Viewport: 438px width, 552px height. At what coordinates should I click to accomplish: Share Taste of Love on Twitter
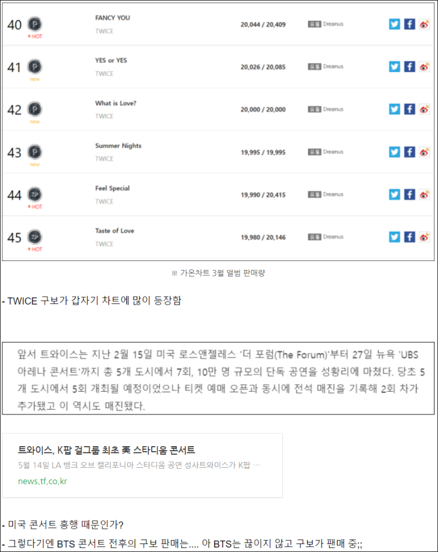coord(394,237)
